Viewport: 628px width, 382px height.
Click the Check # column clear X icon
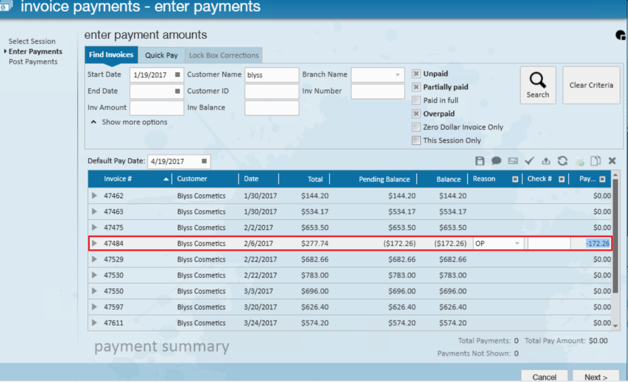tap(562, 179)
